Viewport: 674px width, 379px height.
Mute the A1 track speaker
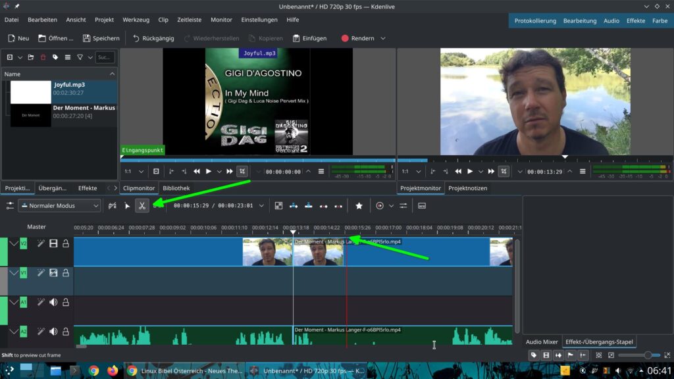coord(53,303)
